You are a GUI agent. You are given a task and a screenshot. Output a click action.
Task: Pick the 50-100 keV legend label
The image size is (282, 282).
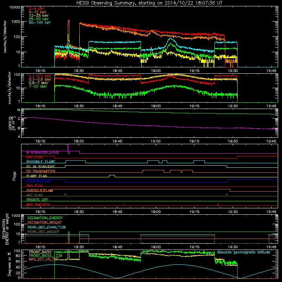click(40, 22)
